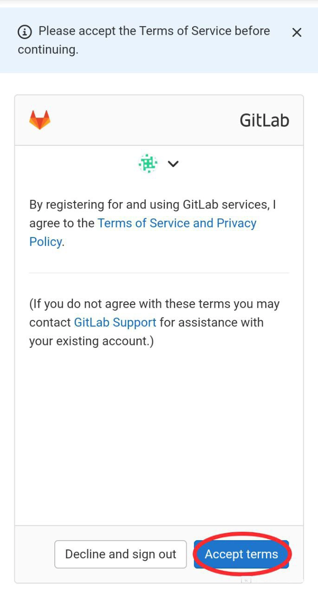Image resolution: width=318 pixels, height=596 pixels.
Task: Open the GitLab Support link
Action: point(115,323)
